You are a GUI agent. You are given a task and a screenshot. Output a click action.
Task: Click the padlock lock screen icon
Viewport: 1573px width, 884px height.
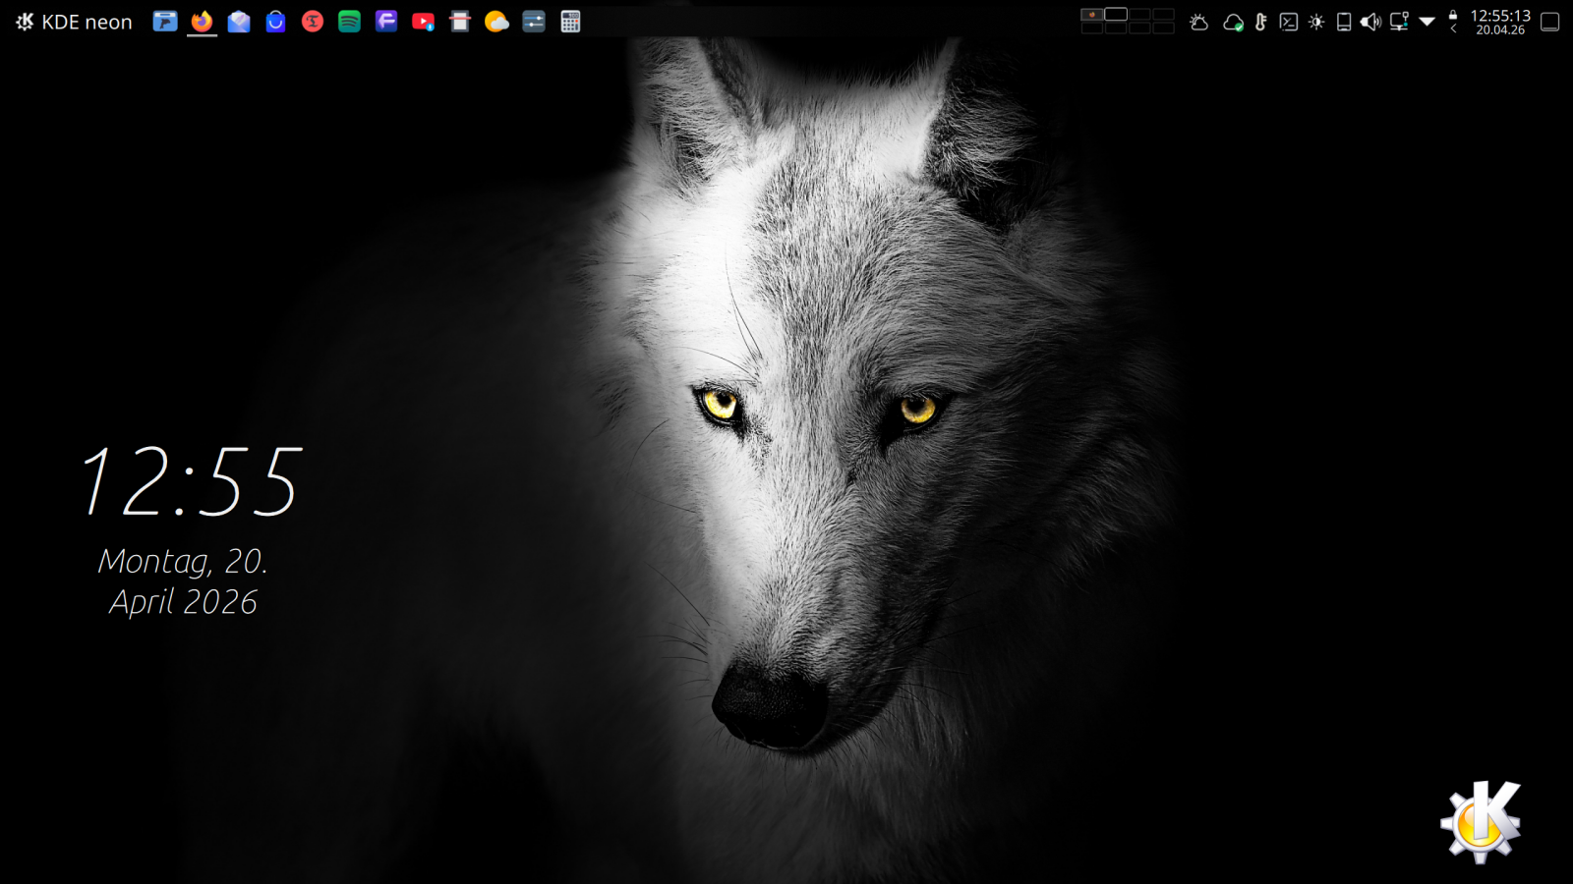[1453, 15]
